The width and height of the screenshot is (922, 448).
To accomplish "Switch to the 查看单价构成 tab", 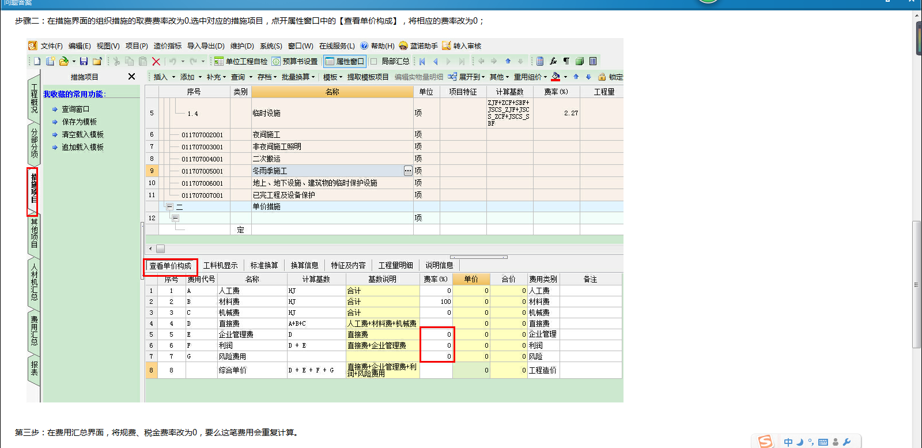I will pos(171,266).
